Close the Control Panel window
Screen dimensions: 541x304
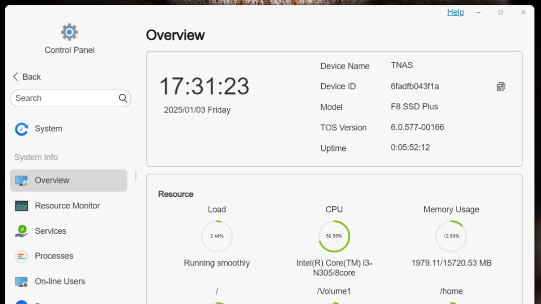pos(523,13)
